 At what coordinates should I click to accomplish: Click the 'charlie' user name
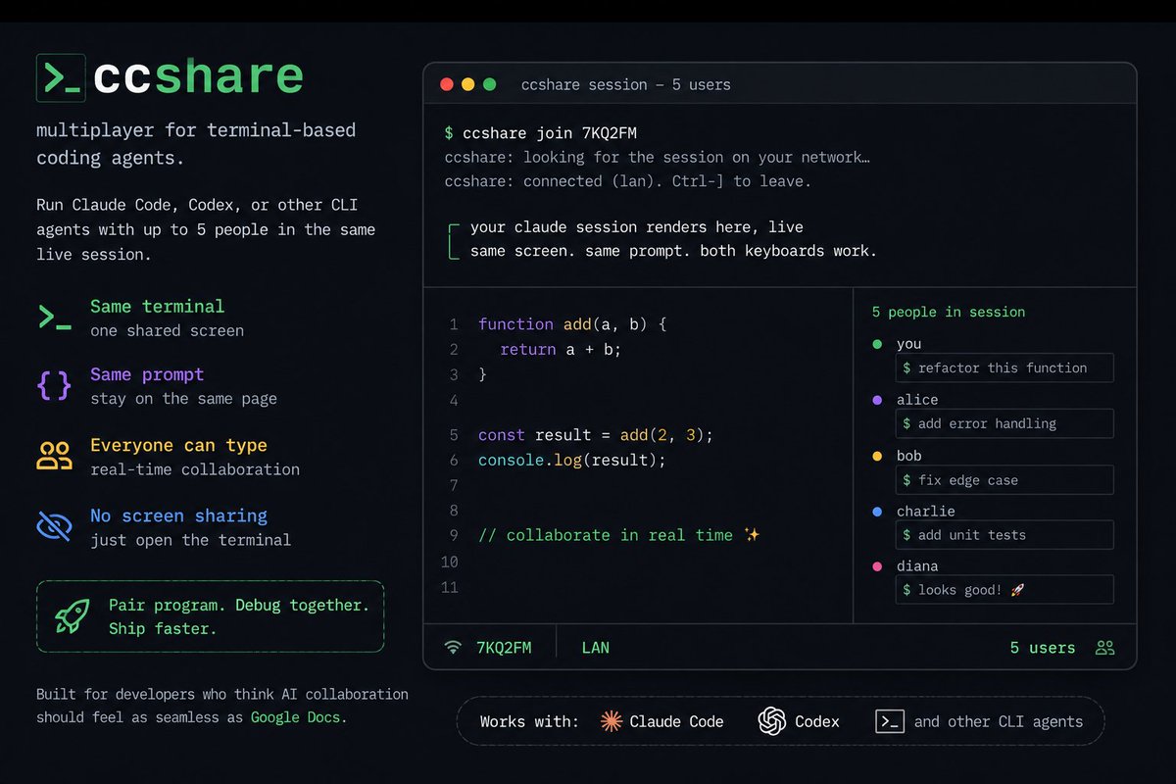click(x=925, y=512)
